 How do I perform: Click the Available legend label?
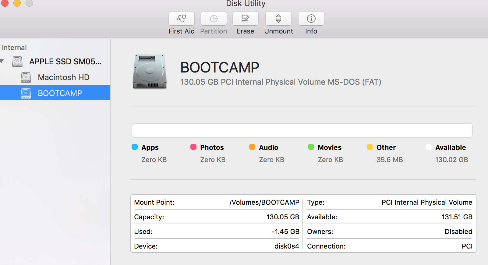point(451,147)
